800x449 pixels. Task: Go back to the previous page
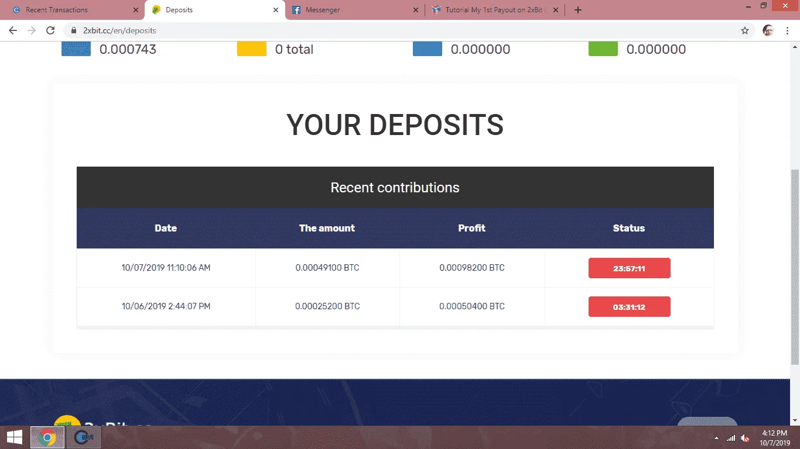[13, 30]
